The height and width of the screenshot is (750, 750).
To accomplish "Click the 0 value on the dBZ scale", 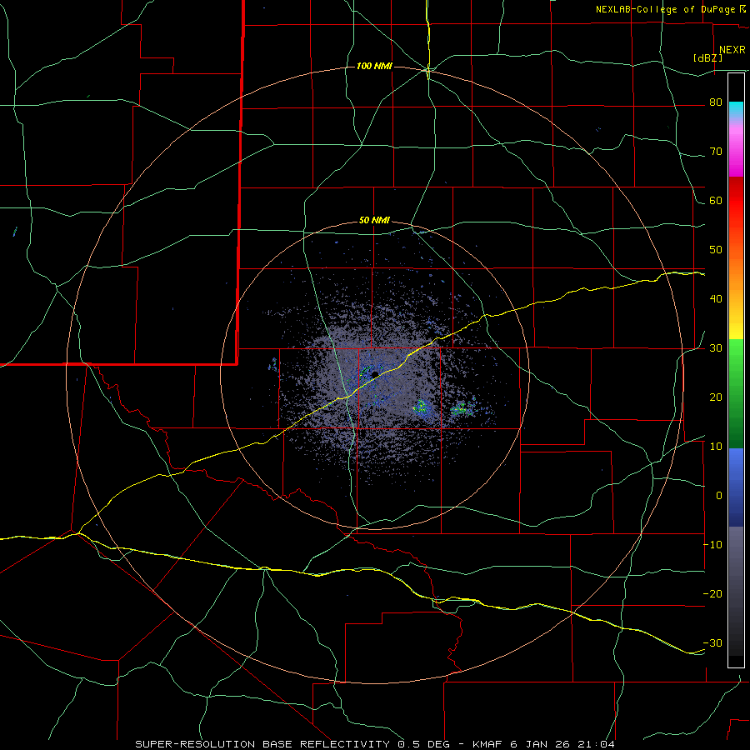I will pos(719,496).
